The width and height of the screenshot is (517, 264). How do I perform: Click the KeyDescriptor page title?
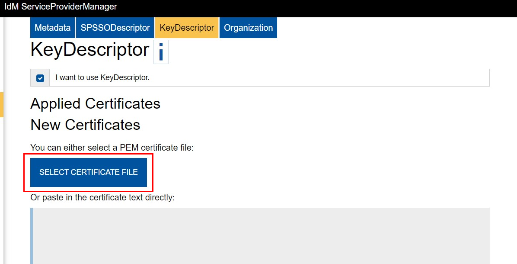(x=89, y=49)
